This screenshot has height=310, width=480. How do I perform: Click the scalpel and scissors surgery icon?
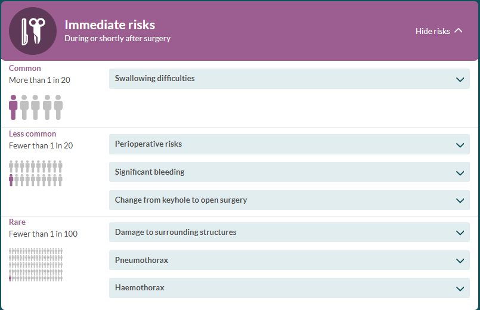(x=33, y=31)
